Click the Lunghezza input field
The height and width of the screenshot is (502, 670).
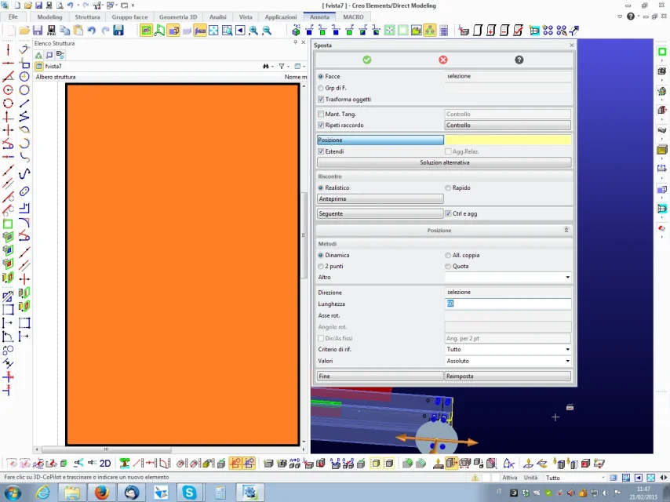[508, 304]
